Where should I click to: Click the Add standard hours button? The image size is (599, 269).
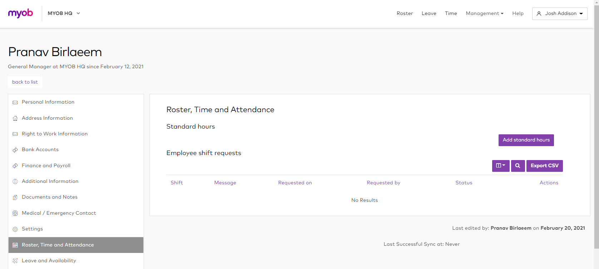[x=526, y=140]
